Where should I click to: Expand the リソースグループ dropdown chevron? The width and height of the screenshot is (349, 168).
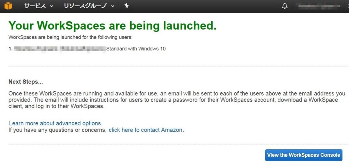click(x=112, y=6)
